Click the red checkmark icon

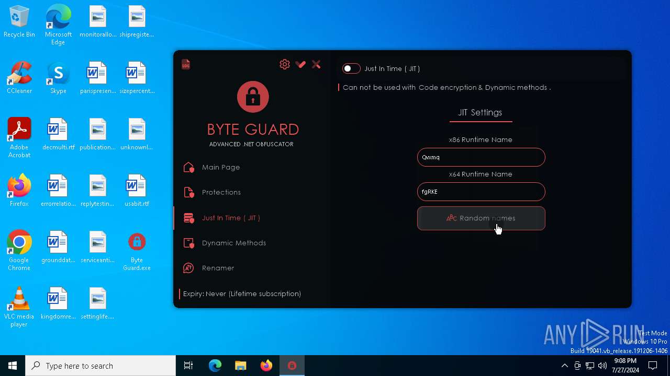click(x=300, y=64)
